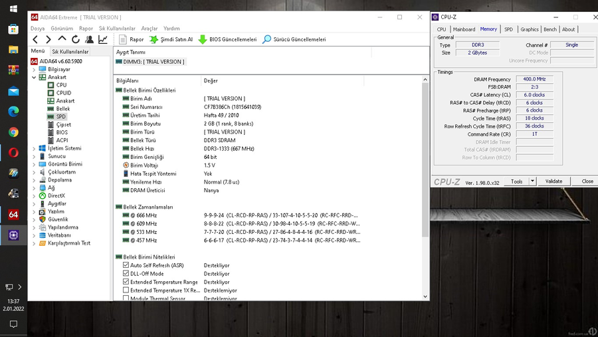Toggle Extended Temperature Range checkbox
Screen dimensions: 598x337
coord(126,282)
